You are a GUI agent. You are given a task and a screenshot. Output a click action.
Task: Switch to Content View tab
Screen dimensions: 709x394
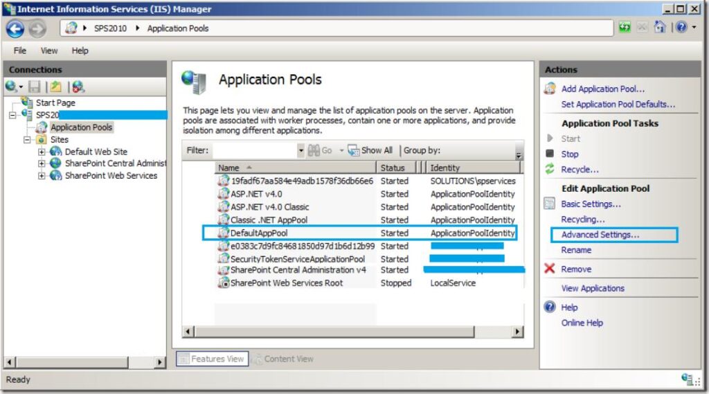[x=283, y=359]
